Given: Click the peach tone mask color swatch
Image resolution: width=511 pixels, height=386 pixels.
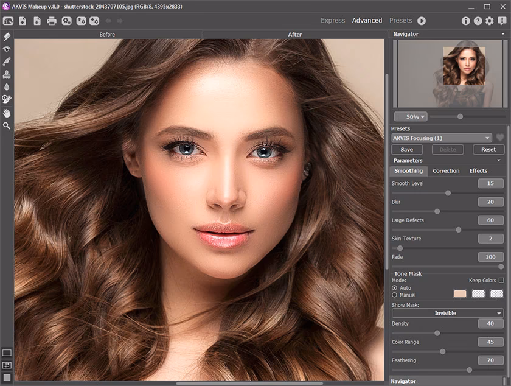Looking at the screenshot, I should click(x=460, y=294).
